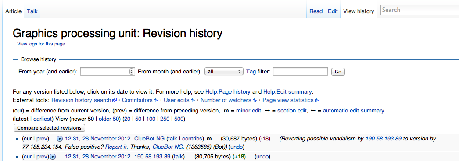This screenshot has height=161, width=459.
Task: Click the year field stepper arrows
Action: 132,71
